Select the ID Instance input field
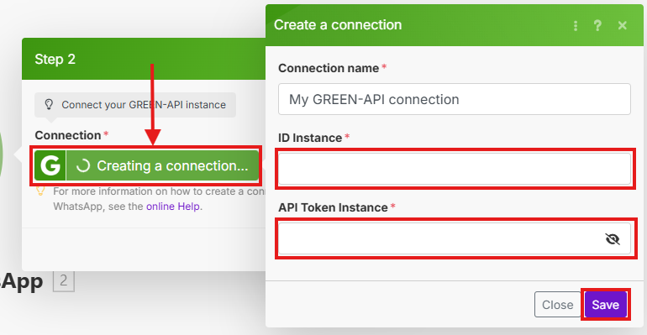 point(455,169)
